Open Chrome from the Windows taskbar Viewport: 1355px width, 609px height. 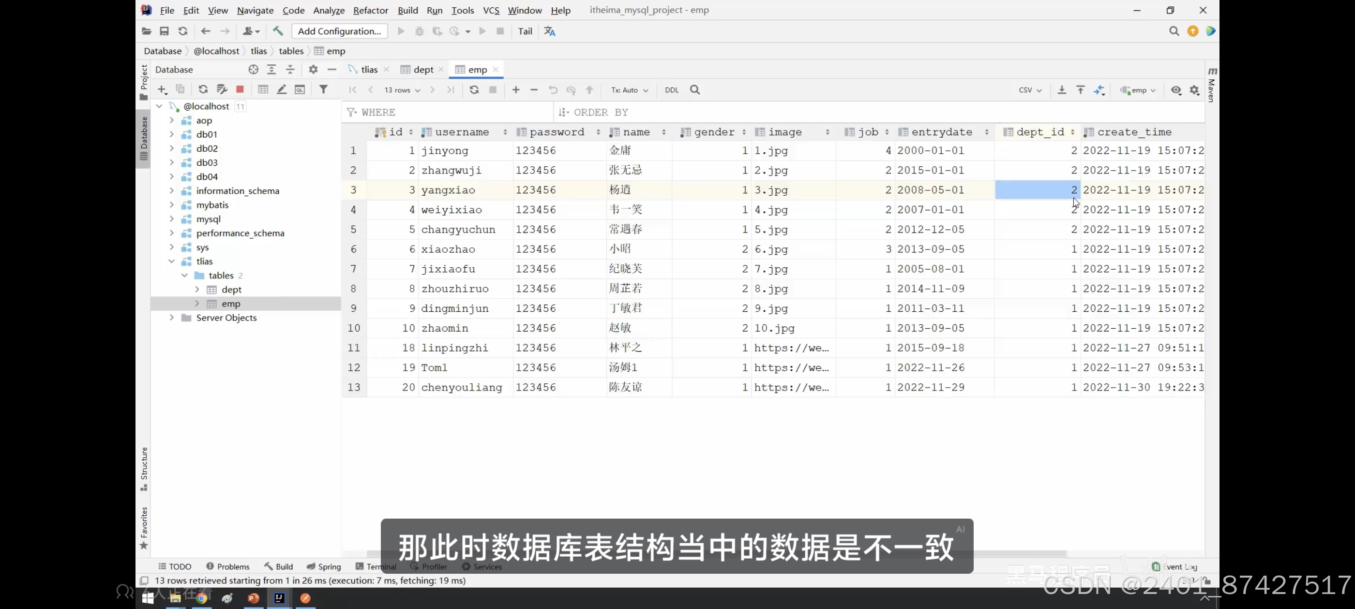(202, 598)
